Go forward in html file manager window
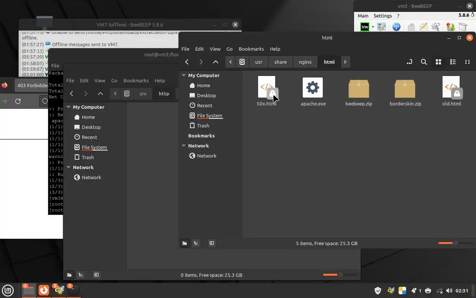Image resolution: width=476 pixels, height=298 pixels. point(201,62)
